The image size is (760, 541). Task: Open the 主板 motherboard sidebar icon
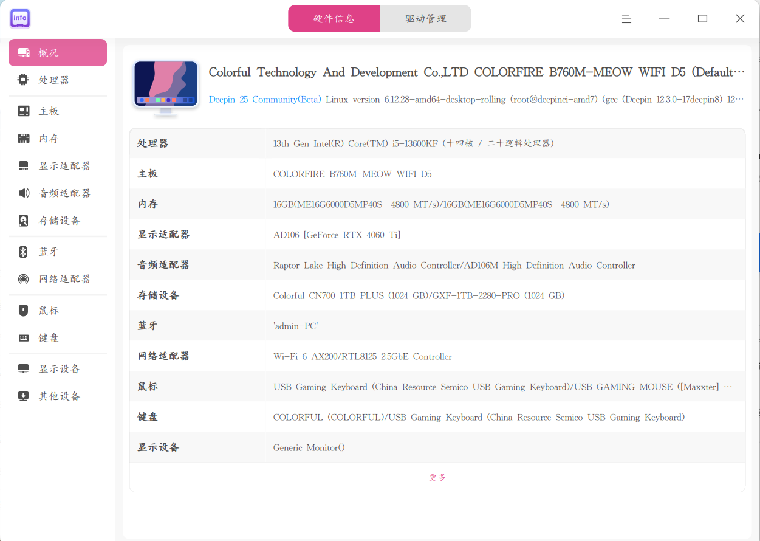pos(23,111)
